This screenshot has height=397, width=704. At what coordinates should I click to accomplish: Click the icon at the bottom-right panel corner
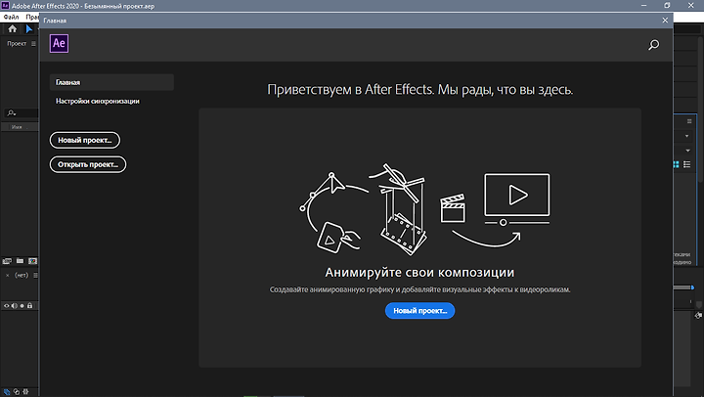(698, 315)
